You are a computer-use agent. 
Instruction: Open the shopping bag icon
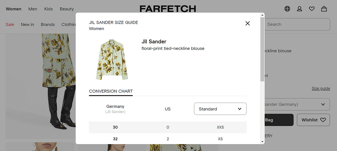[324, 9]
